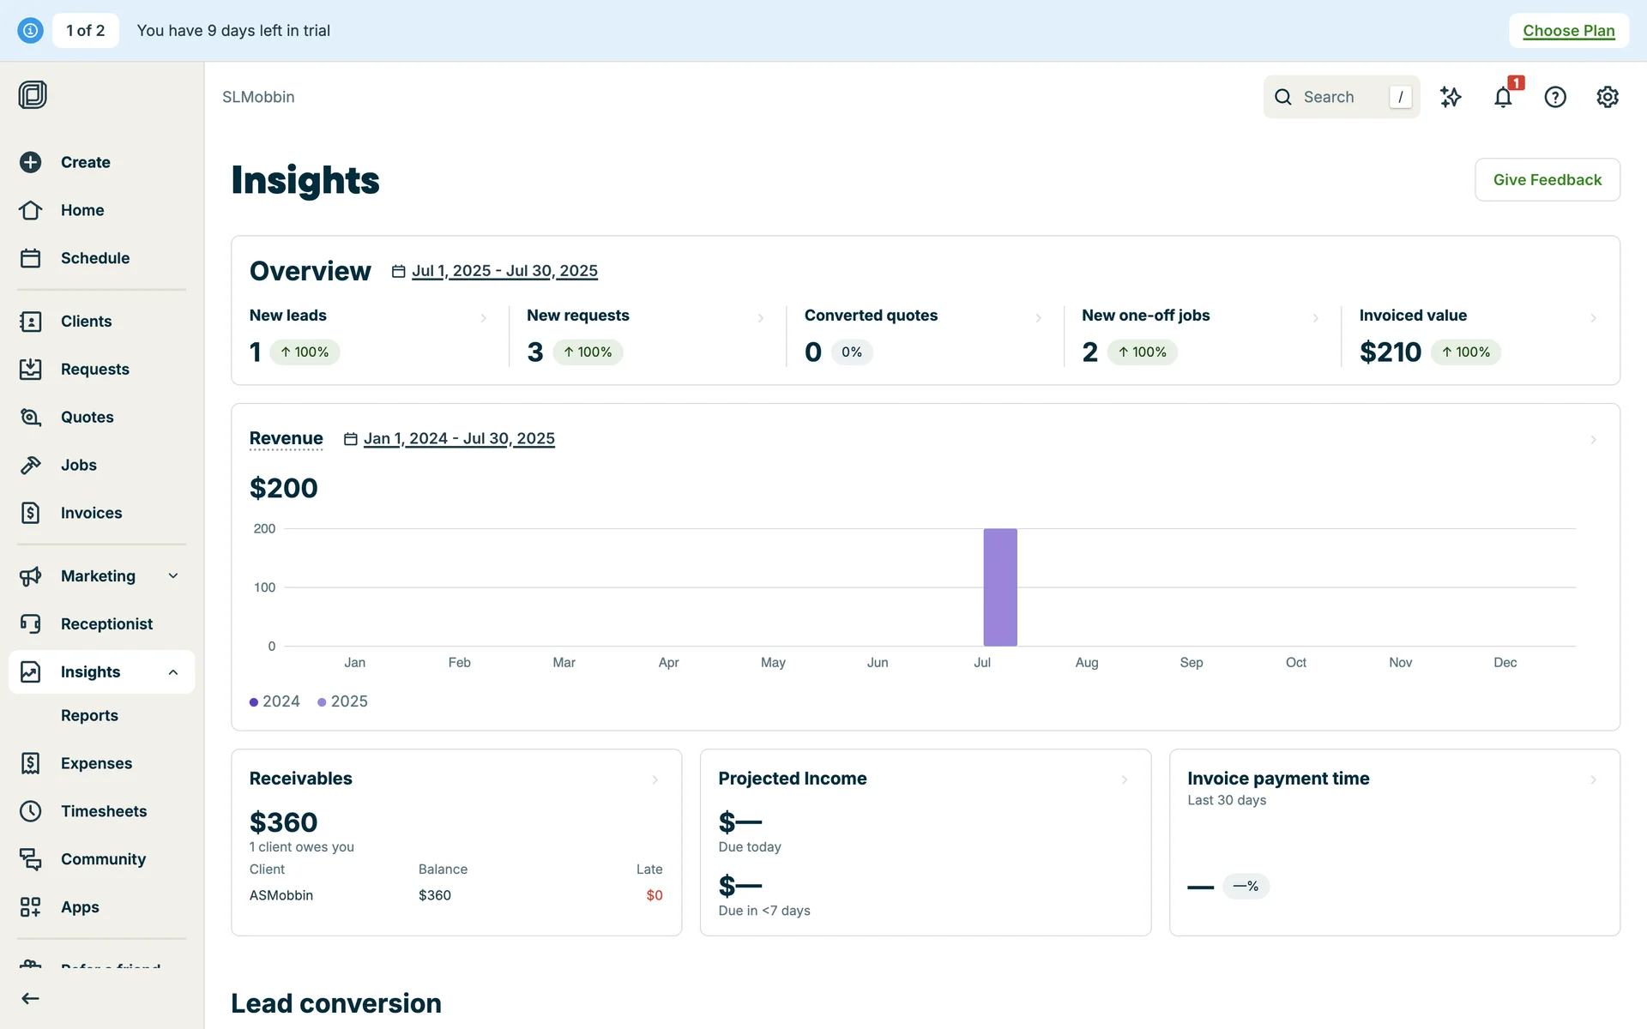Toggle the 2024 series in chart legend
This screenshot has width=1647, height=1029.
pyautogui.click(x=274, y=701)
